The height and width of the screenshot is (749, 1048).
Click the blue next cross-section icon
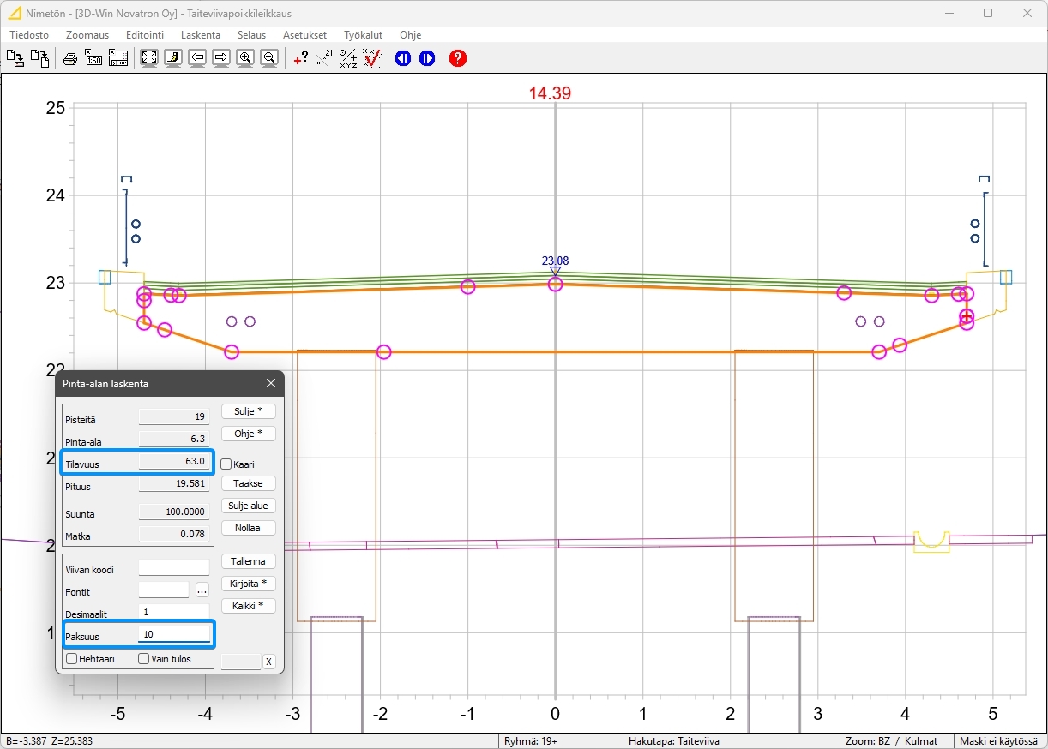pyautogui.click(x=427, y=58)
